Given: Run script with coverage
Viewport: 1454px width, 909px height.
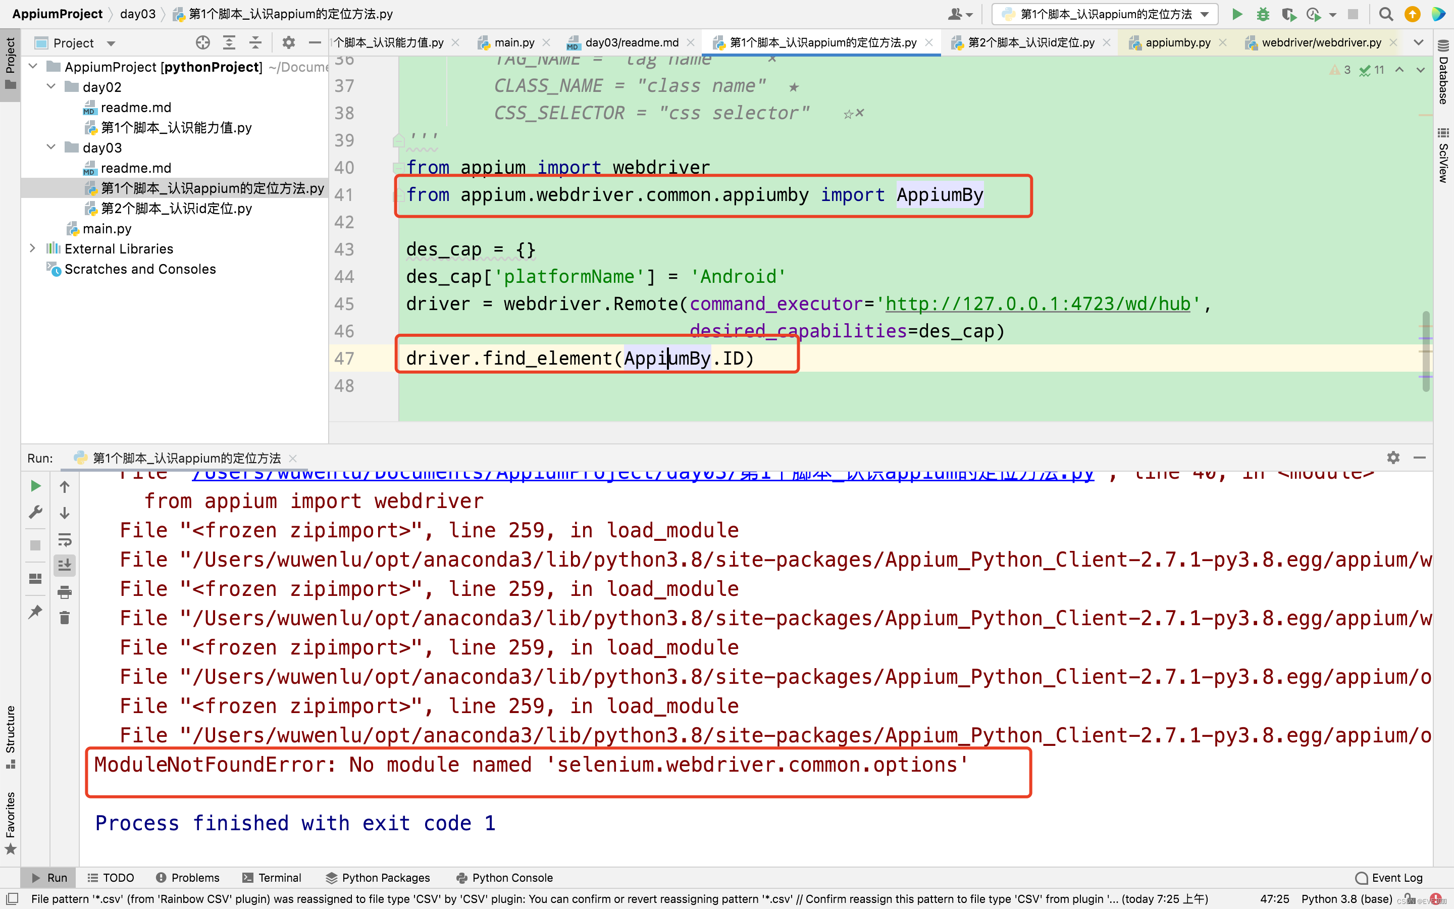Looking at the screenshot, I should tap(1289, 14).
